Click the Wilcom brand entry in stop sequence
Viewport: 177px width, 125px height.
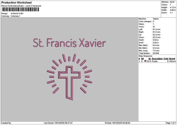coord(172,61)
